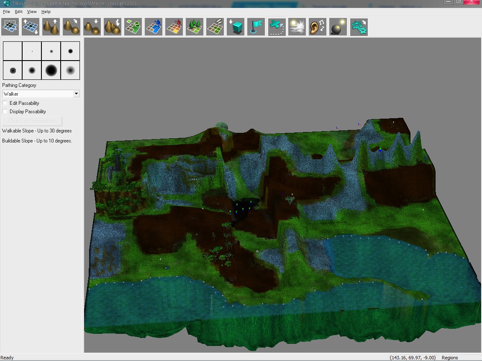Select the lighting sphere tool

click(x=338, y=27)
